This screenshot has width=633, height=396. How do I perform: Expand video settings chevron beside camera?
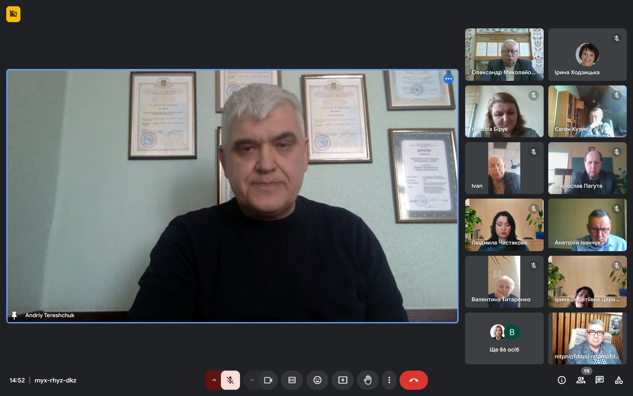(252, 380)
